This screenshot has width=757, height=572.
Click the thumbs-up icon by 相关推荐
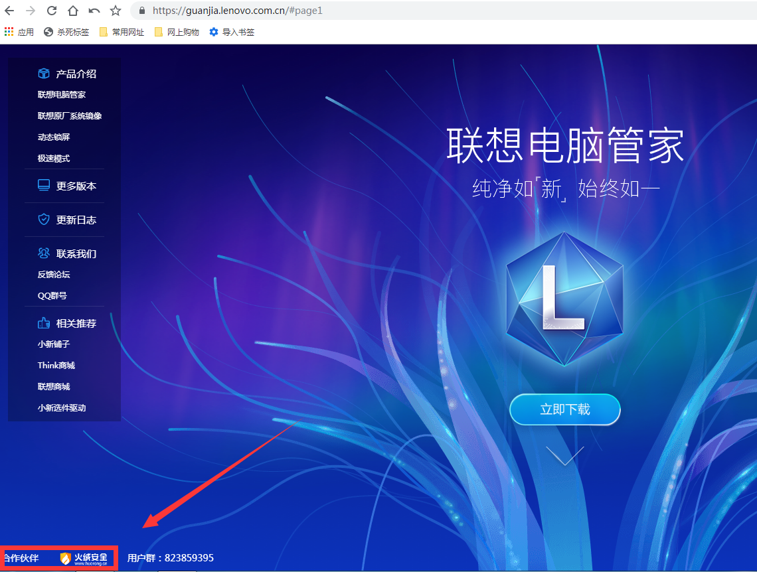[44, 323]
